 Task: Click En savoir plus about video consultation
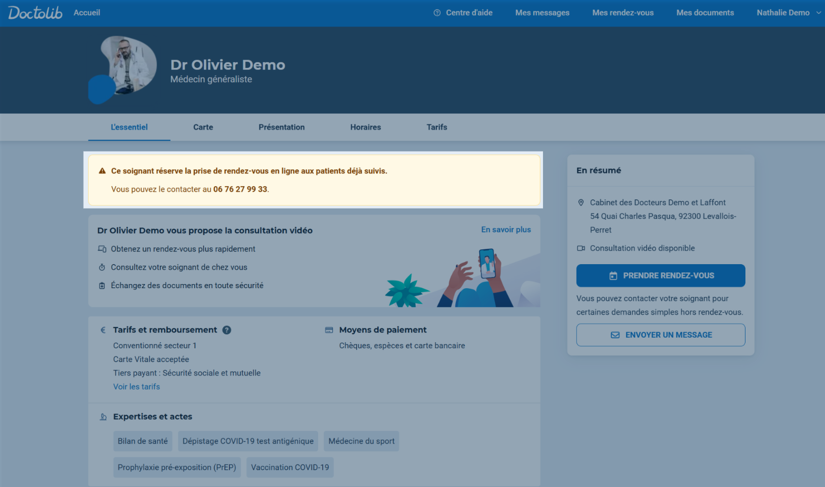506,229
